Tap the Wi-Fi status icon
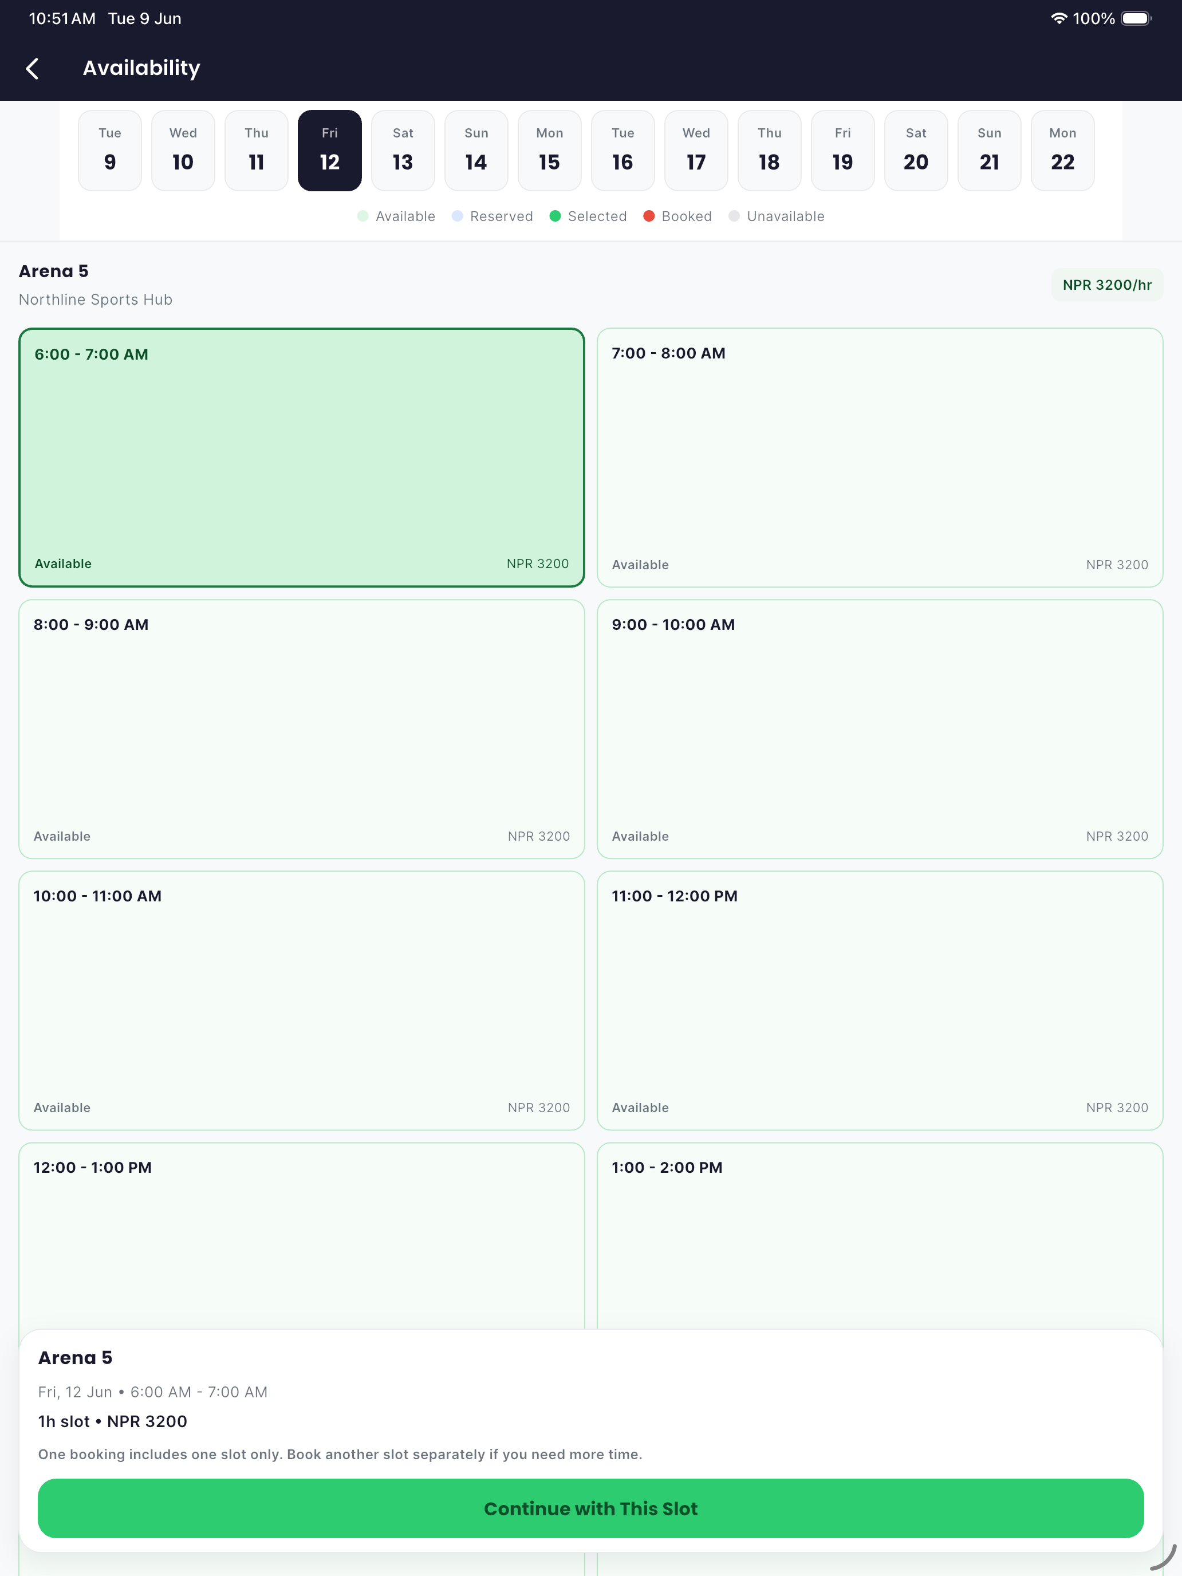This screenshot has height=1576, width=1182. coord(1059,18)
